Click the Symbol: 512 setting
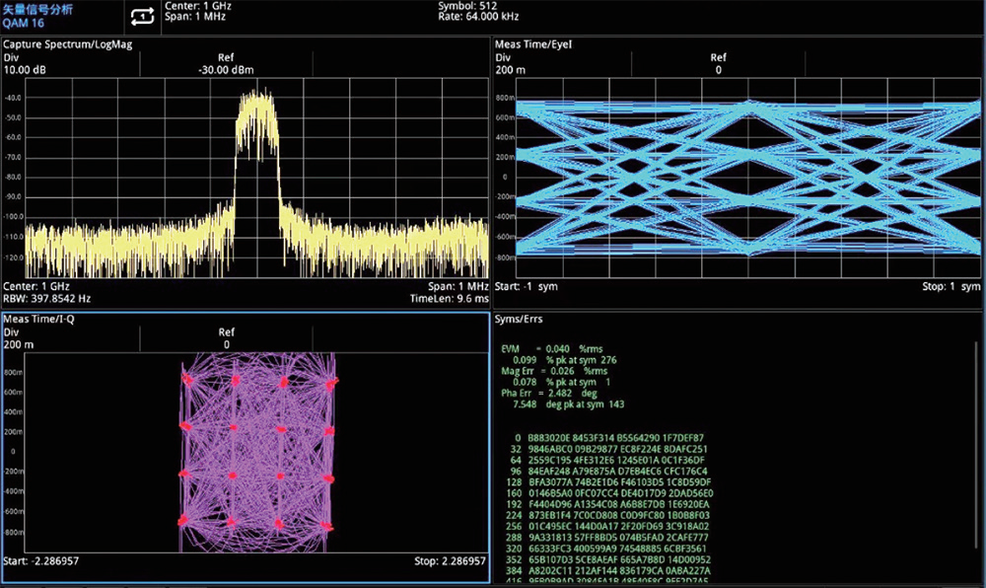The width and height of the screenshot is (986, 588). click(x=467, y=6)
